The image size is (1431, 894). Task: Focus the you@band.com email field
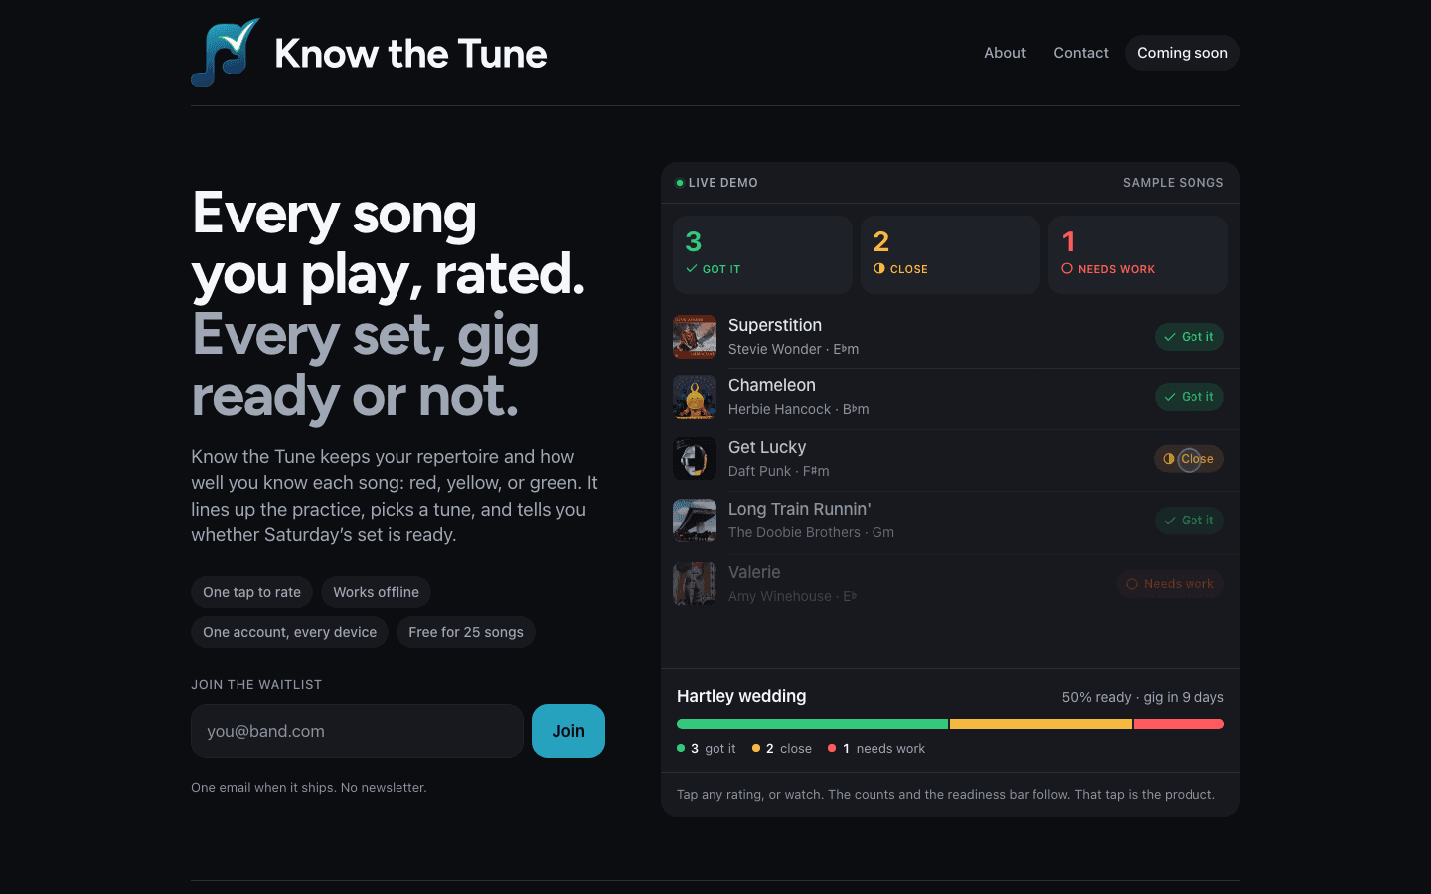357,731
